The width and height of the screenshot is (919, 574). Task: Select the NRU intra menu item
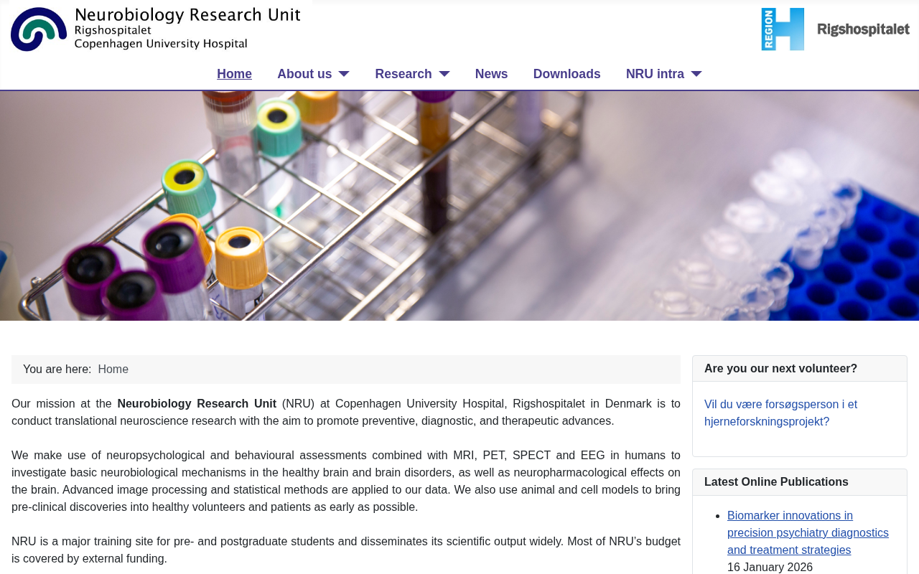tap(655, 74)
